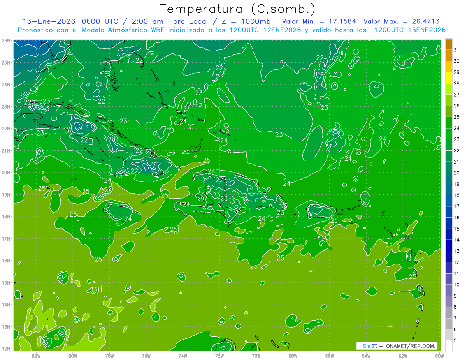
Task: Click the '62W' longitude axis label
Action: [x=403, y=356]
